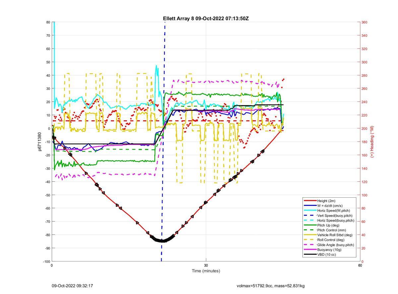
Task: Click the red "360" heading tick label
Action: point(364,22)
